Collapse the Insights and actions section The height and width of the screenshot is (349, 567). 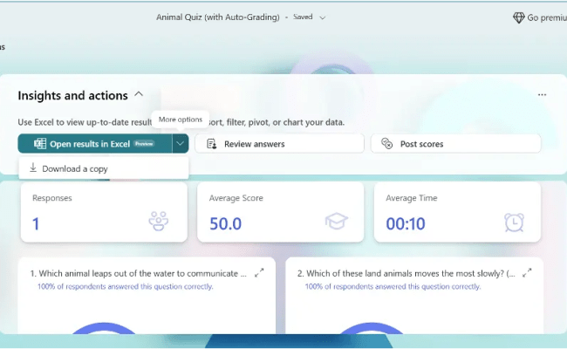(139, 94)
